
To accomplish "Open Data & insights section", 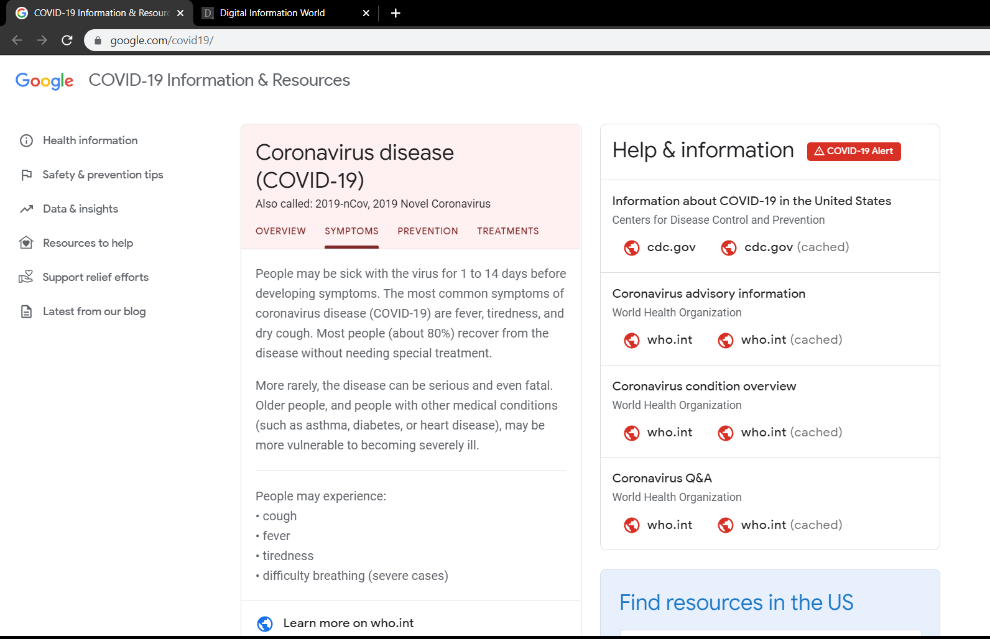I will coord(80,209).
